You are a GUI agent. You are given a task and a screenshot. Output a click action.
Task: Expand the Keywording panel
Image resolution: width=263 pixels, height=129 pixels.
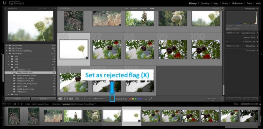click(x=257, y=37)
